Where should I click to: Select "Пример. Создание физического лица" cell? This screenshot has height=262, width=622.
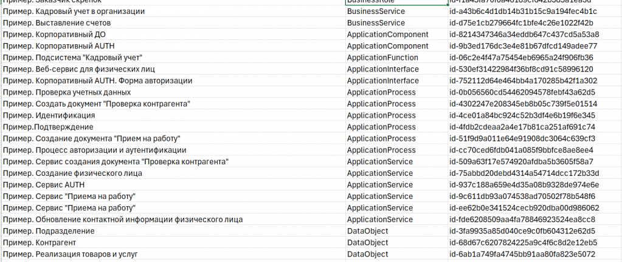coord(72,173)
